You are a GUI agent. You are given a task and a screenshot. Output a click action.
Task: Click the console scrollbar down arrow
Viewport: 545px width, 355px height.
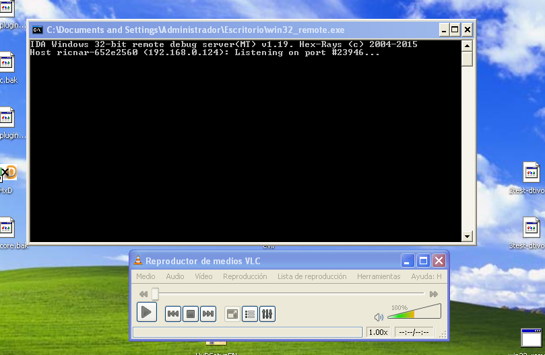[x=467, y=237]
